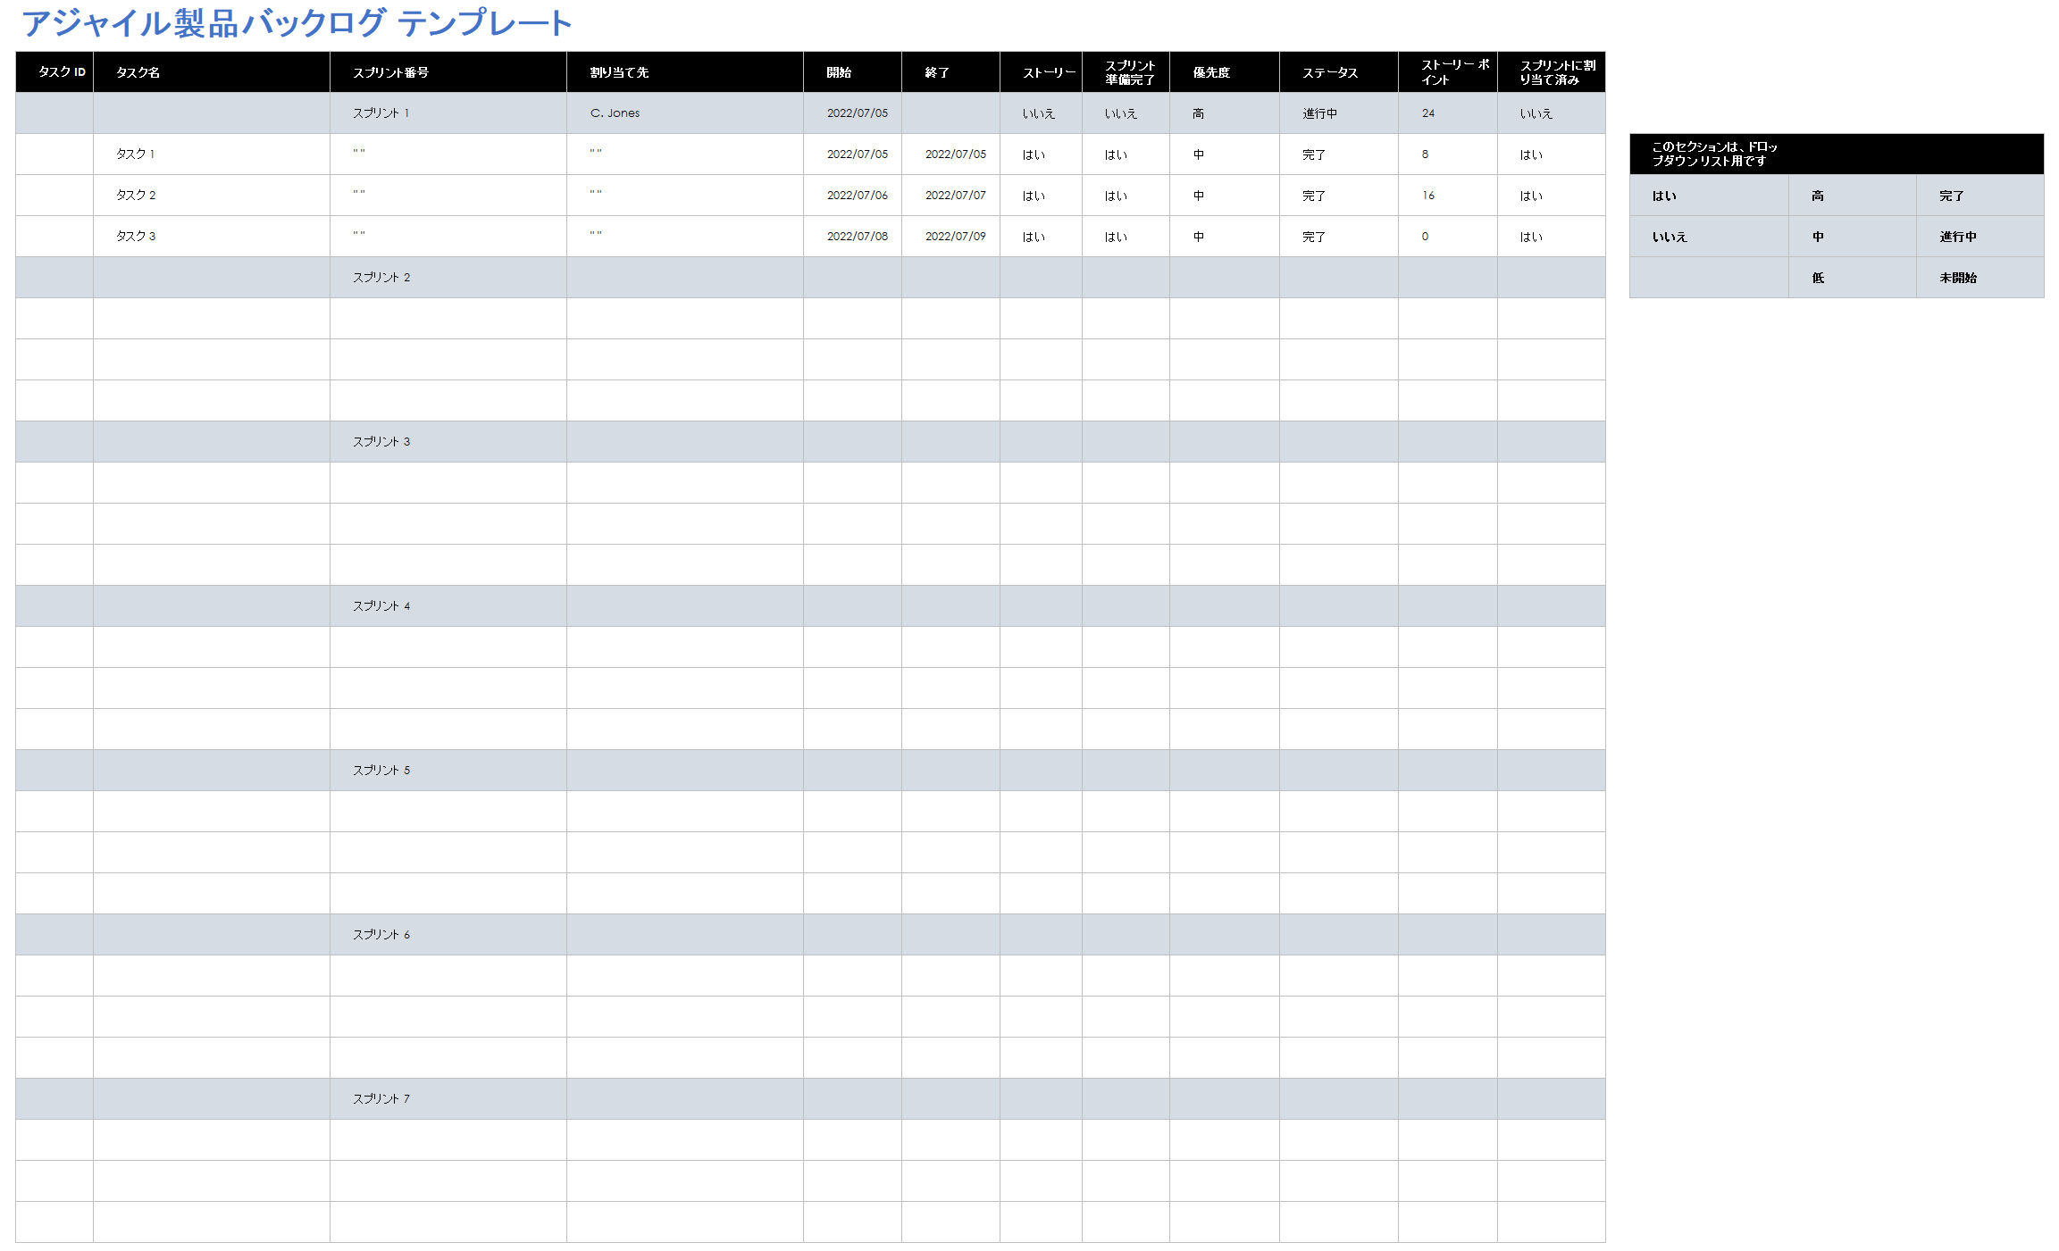Click the 中 priority cell in タスク 3 row
2059x1251 pixels.
pos(1225,237)
